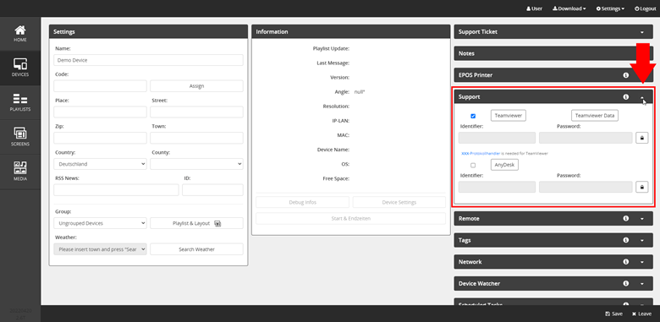Viewport: 660px width, 322px height.
Task: Show info icon on Remote panel
Action: (x=625, y=219)
